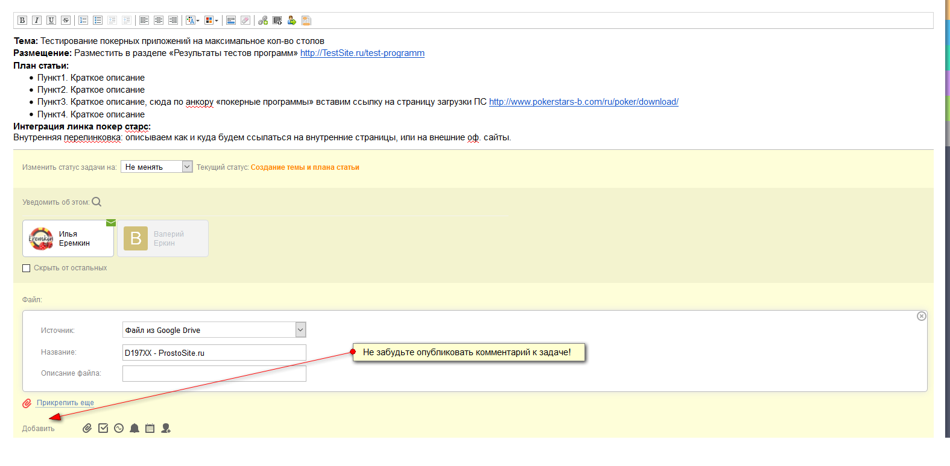Open the background color picker

point(211,20)
